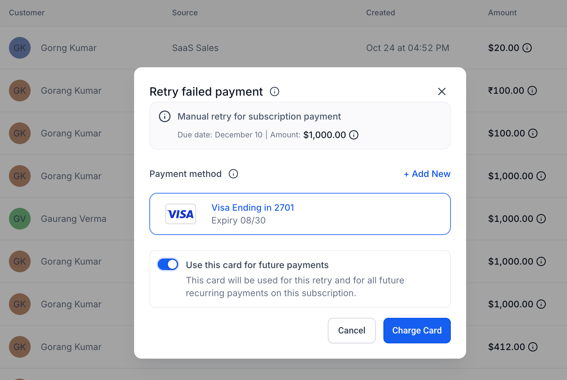Click the Charge Card button
The height and width of the screenshot is (380, 567).
pyautogui.click(x=417, y=331)
